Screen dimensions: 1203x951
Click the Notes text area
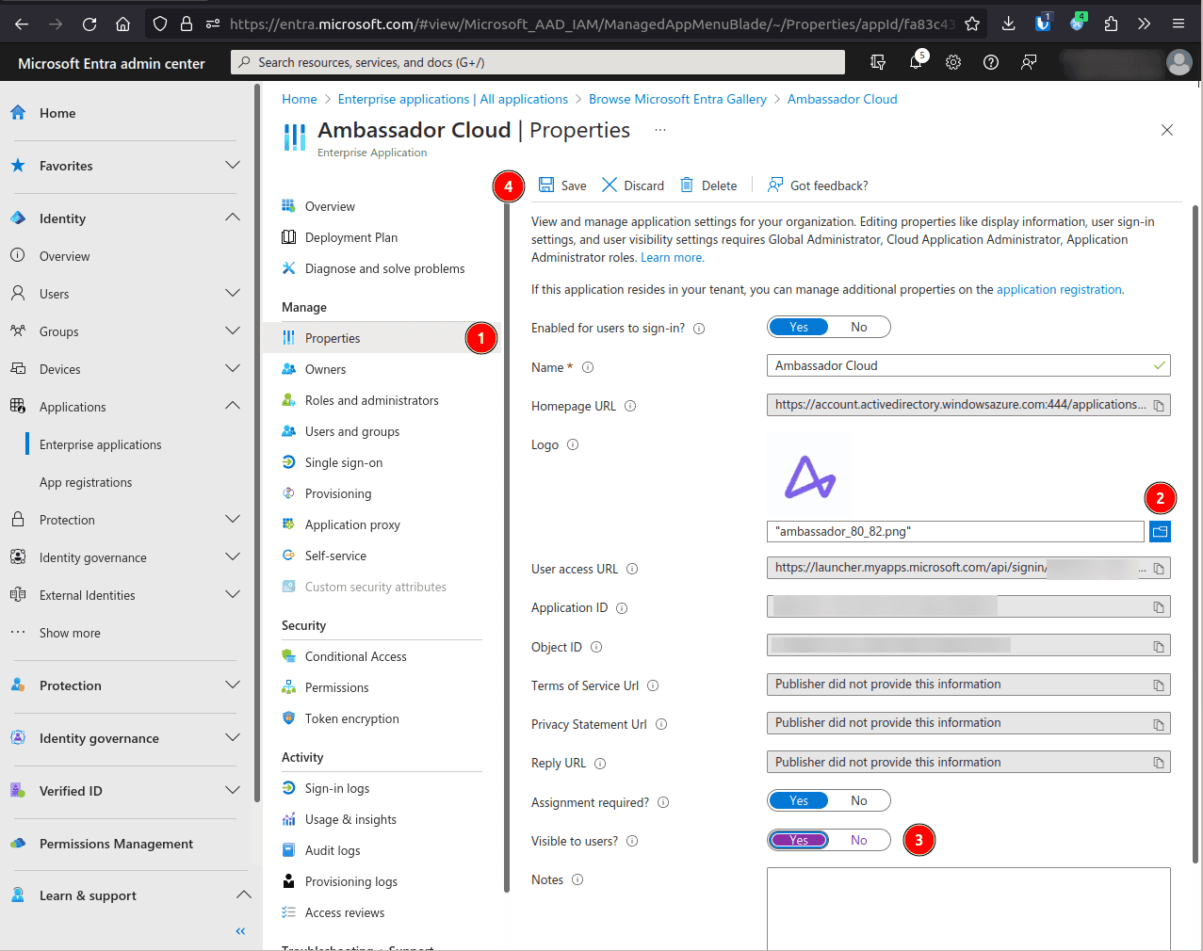click(x=968, y=909)
